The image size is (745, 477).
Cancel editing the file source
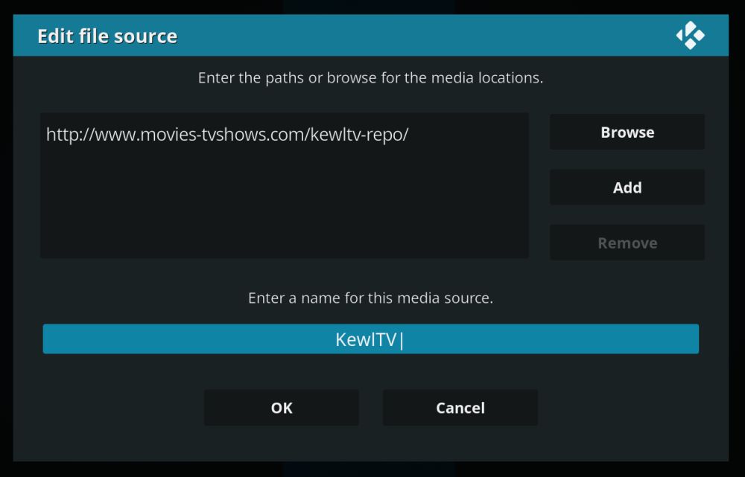tap(460, 408)
